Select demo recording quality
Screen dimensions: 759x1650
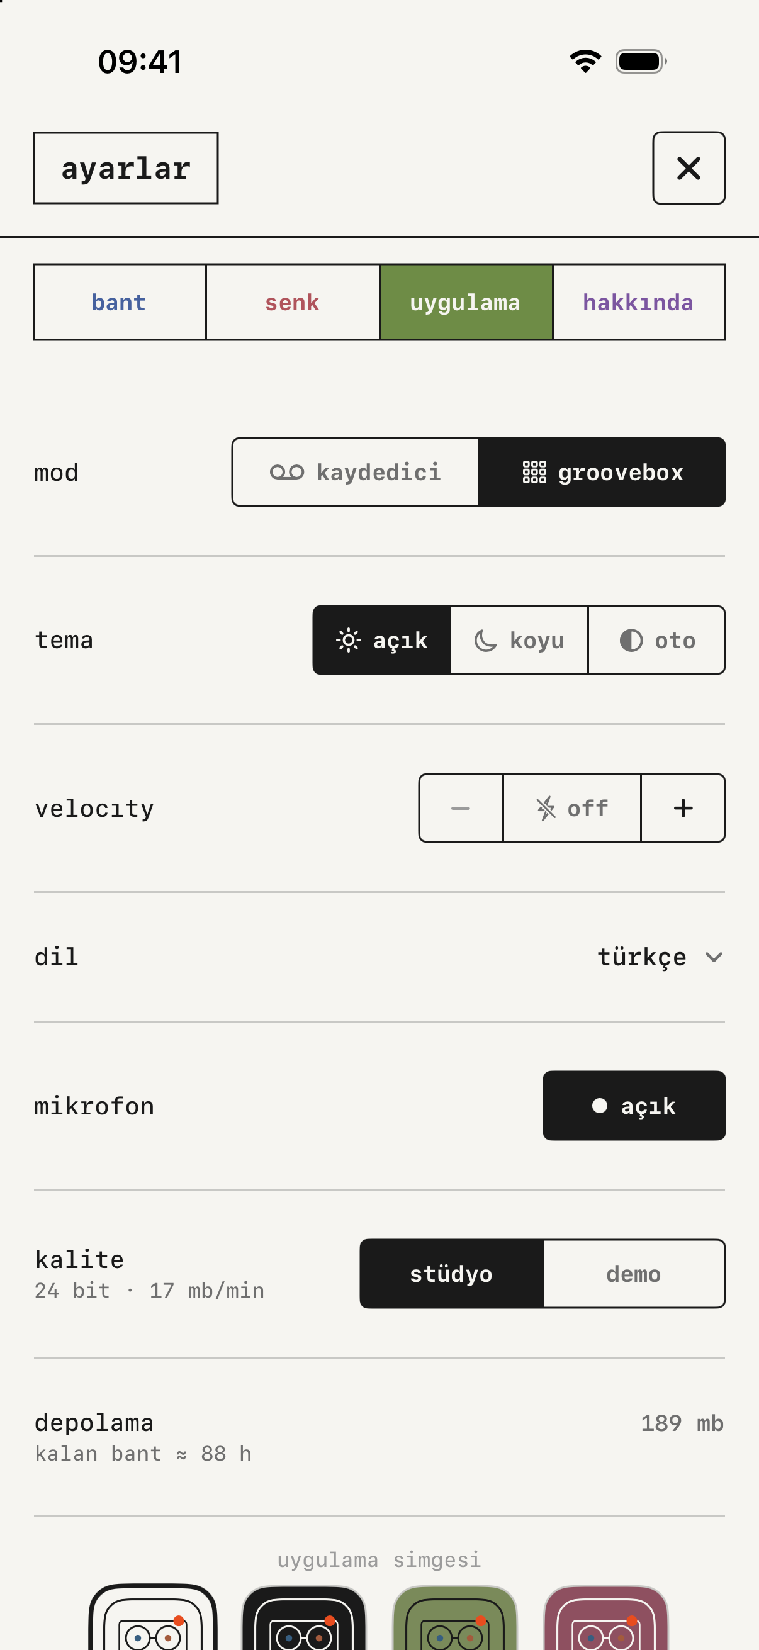[634, 1274]
